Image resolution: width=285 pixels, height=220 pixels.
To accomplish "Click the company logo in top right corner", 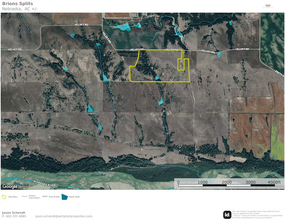I will point(268,6).
